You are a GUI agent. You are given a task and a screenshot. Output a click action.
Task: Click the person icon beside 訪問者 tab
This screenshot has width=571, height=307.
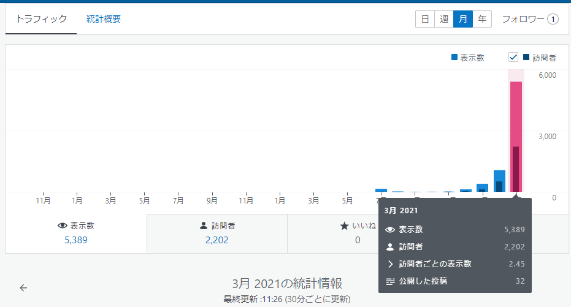tap(204, 226)
